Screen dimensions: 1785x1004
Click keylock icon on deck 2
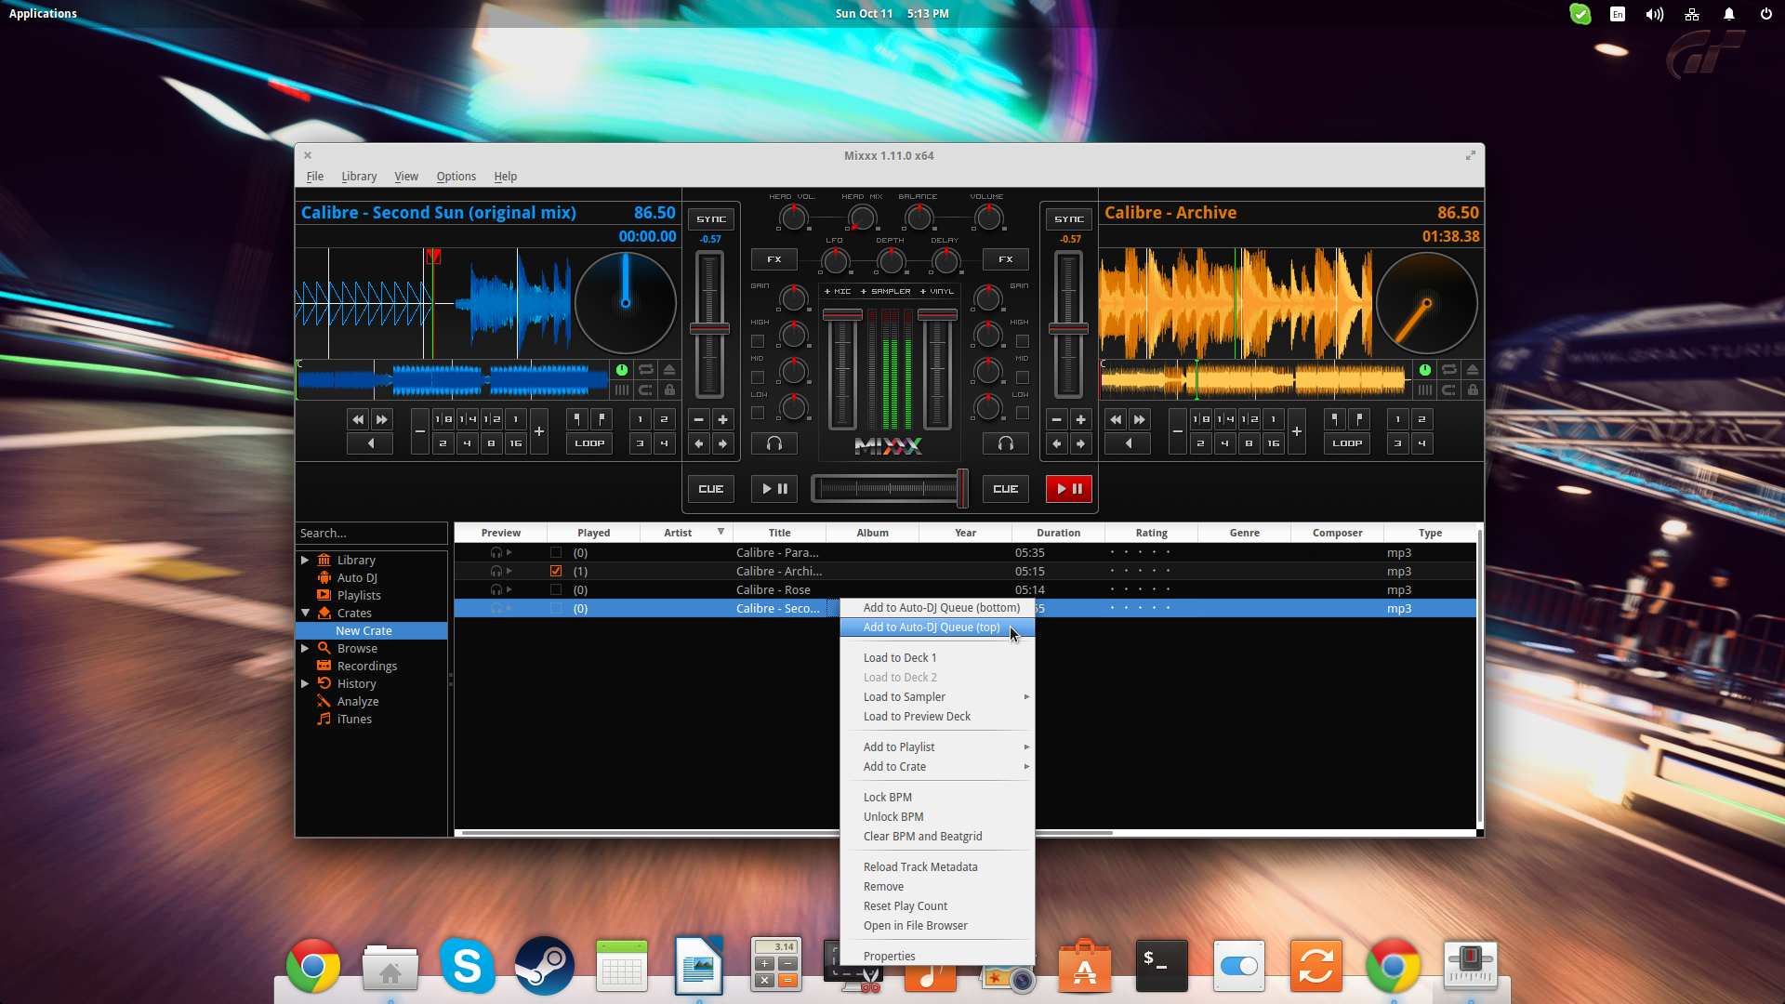pos(1473,390)
